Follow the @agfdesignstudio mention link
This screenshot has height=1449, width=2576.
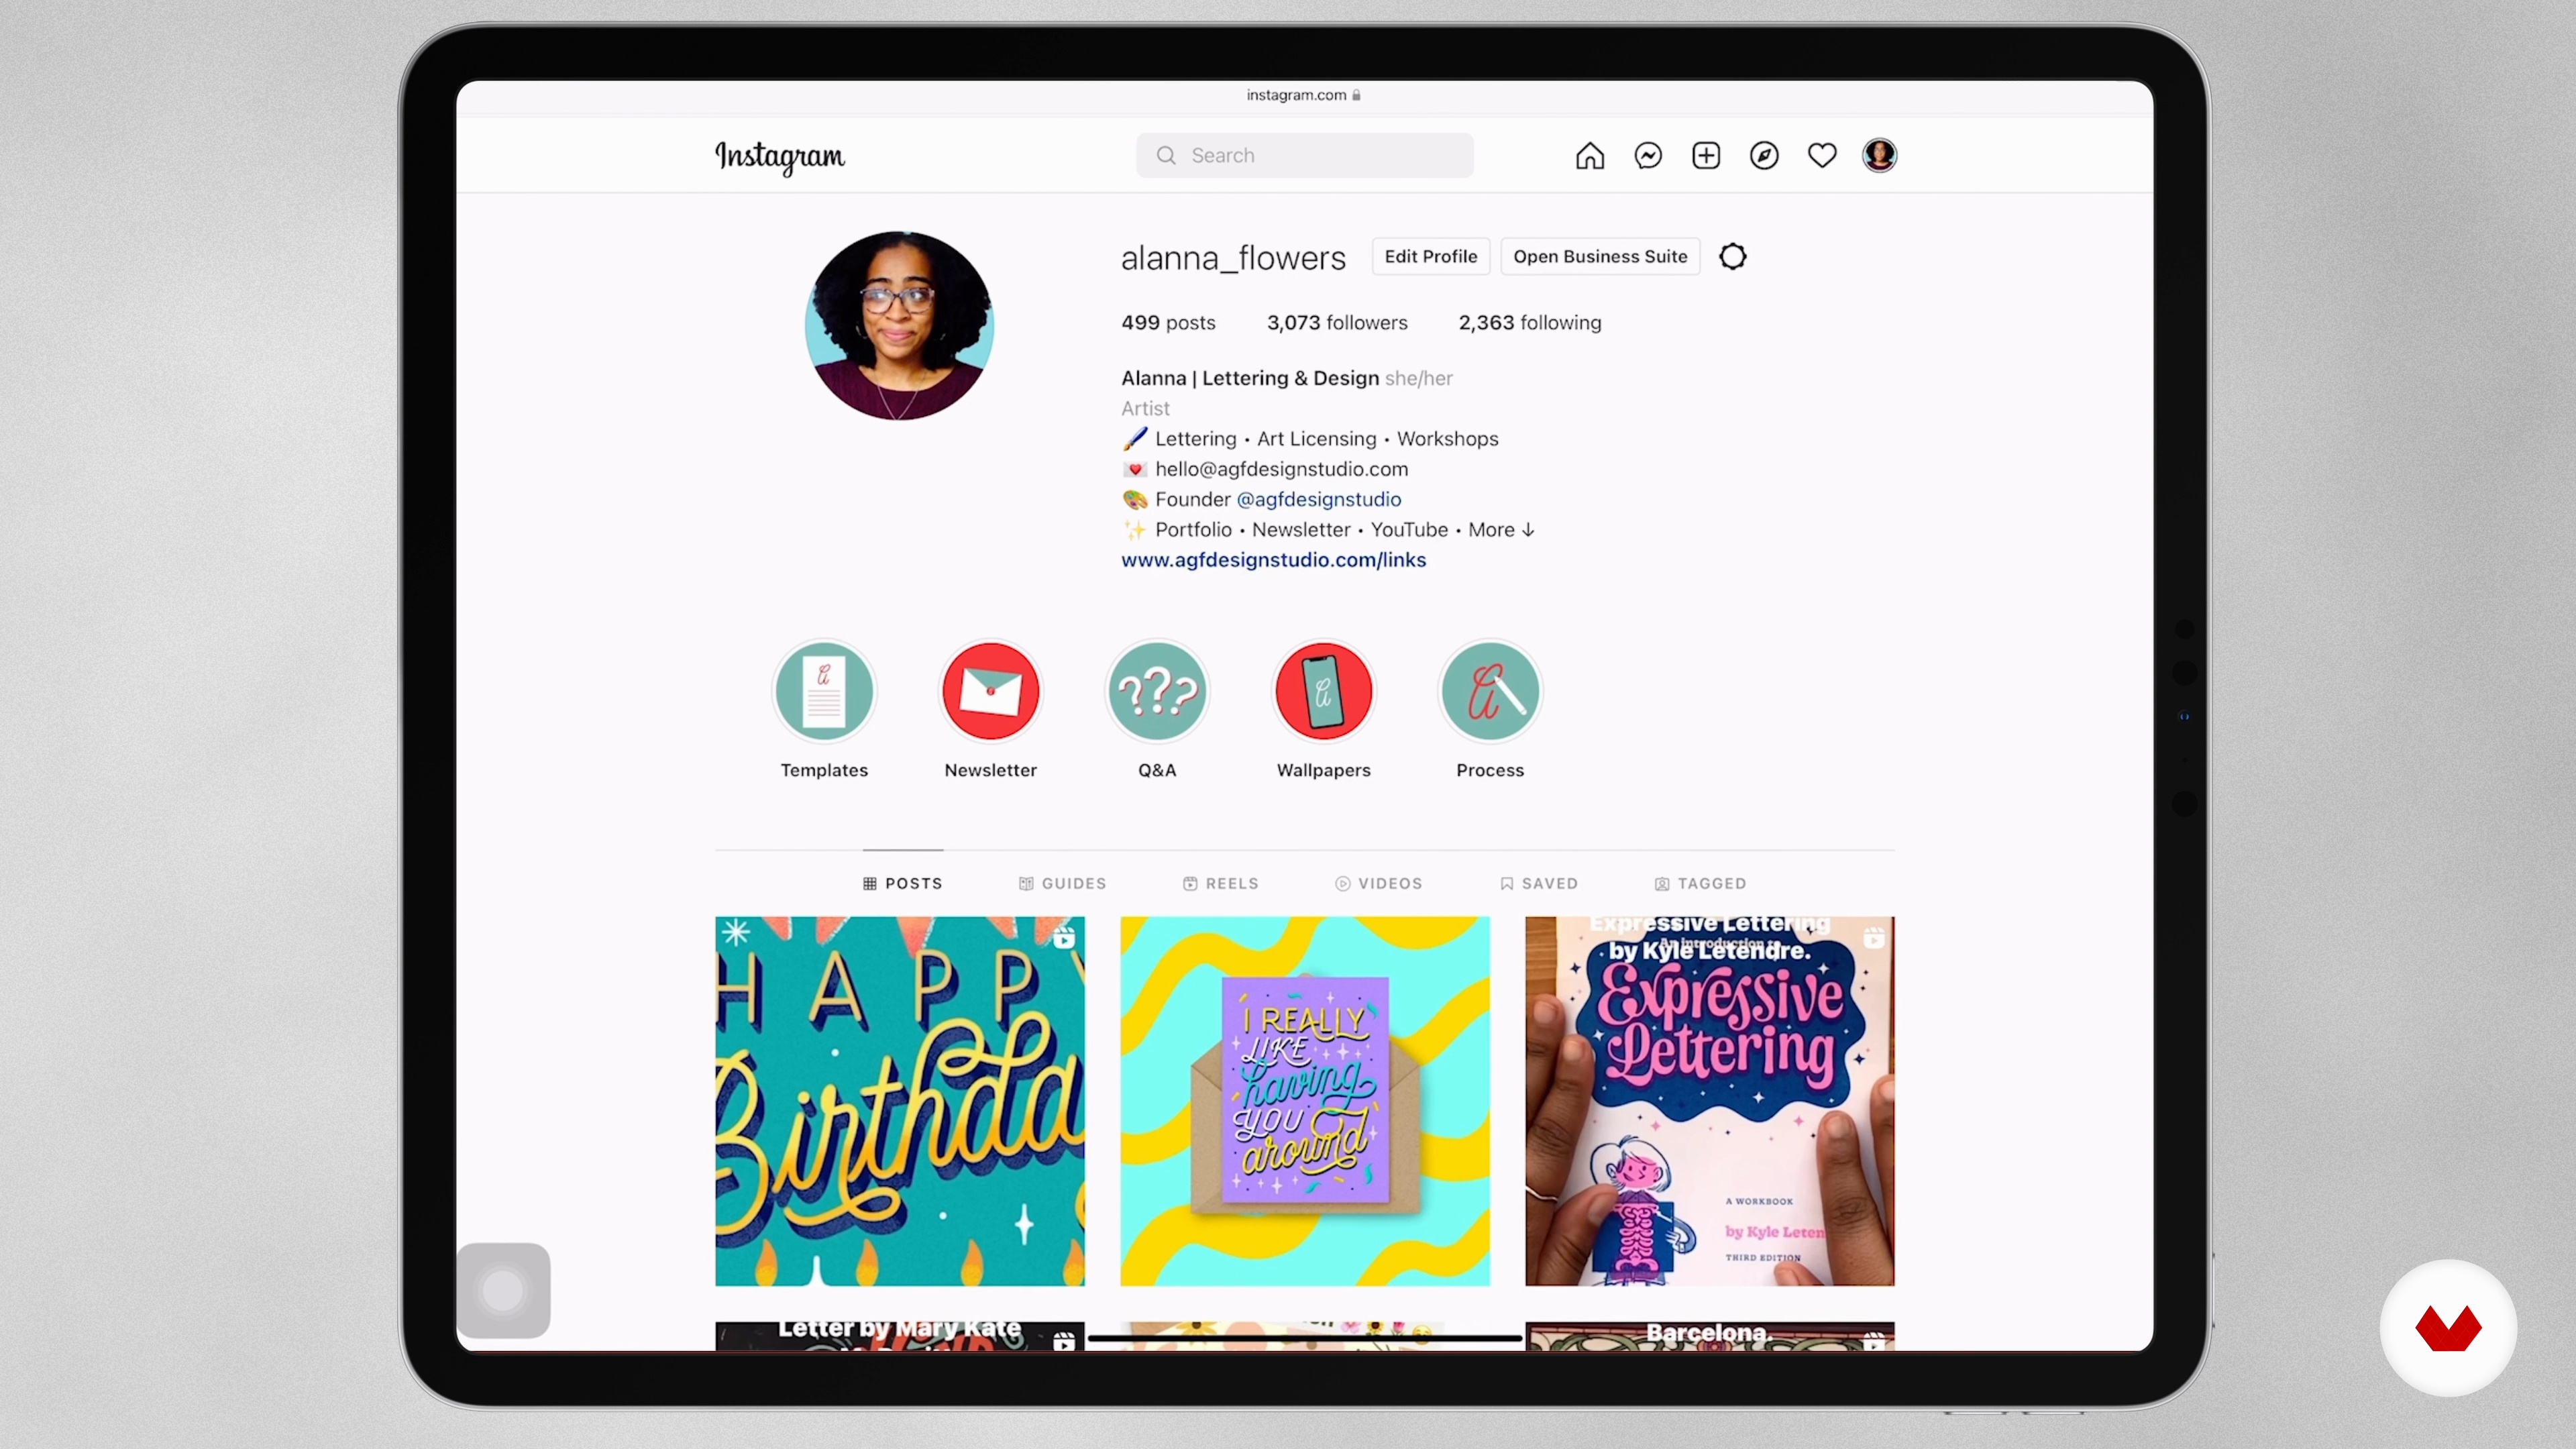point(1319,499)
